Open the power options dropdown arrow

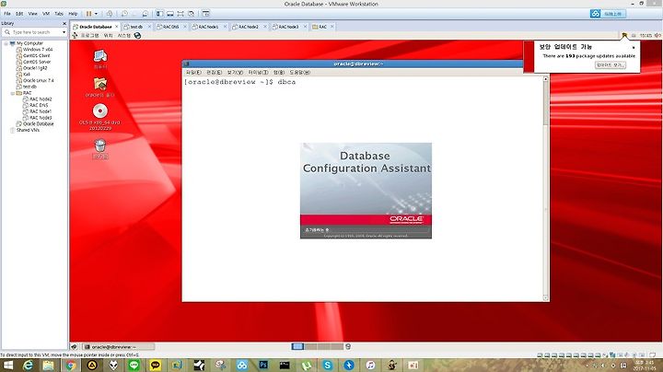96,14
